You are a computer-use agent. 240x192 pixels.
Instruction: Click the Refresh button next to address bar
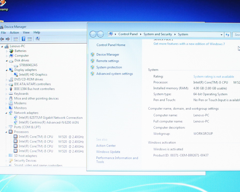pos(227,35)
